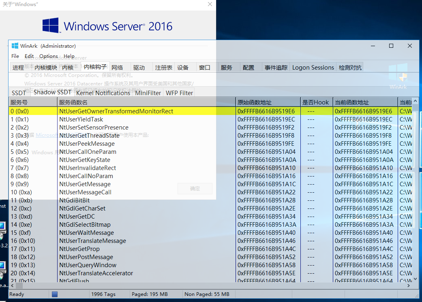The image size is (422, 302).
Task: Select the NtUserWaitMessage row
Action: 210,233
